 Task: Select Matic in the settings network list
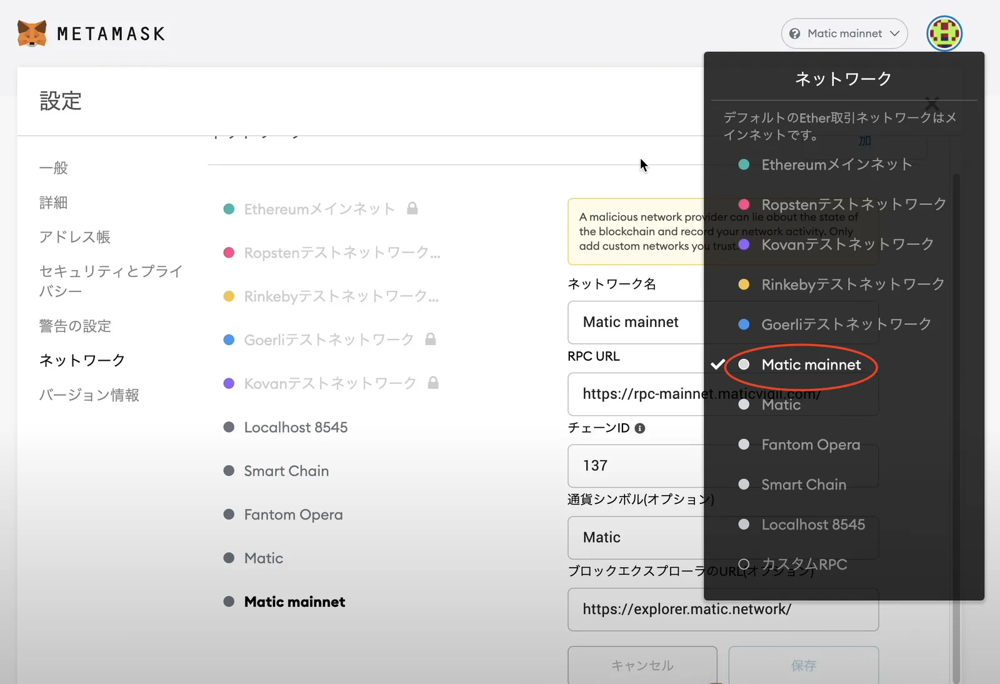pyautogui.click(x=253, y=558)
